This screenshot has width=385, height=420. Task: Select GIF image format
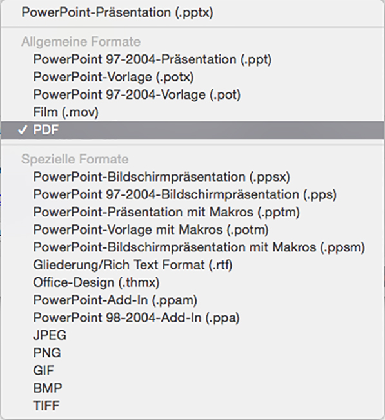coord(192,370)
